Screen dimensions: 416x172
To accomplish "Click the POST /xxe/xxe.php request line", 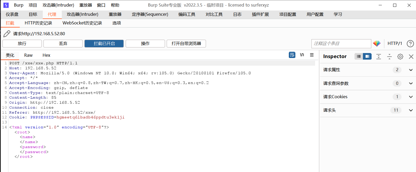I will click(43, 63).
